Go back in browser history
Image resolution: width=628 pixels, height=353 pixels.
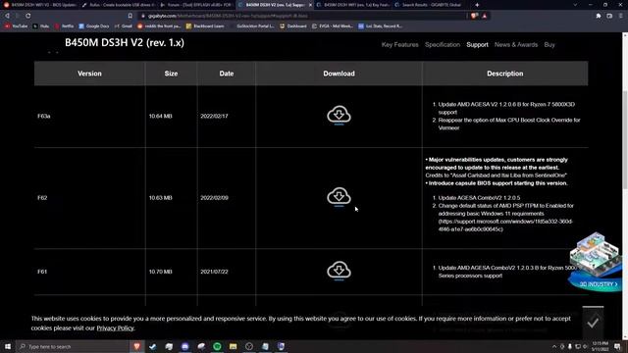point(7,16)
